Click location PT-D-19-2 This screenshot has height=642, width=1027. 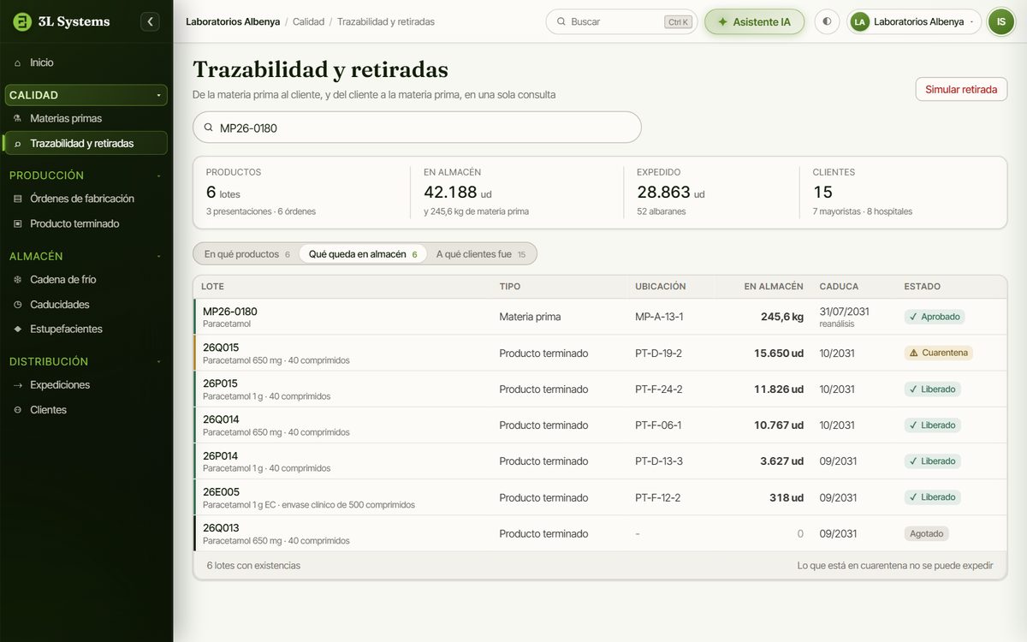click(658, 353)
